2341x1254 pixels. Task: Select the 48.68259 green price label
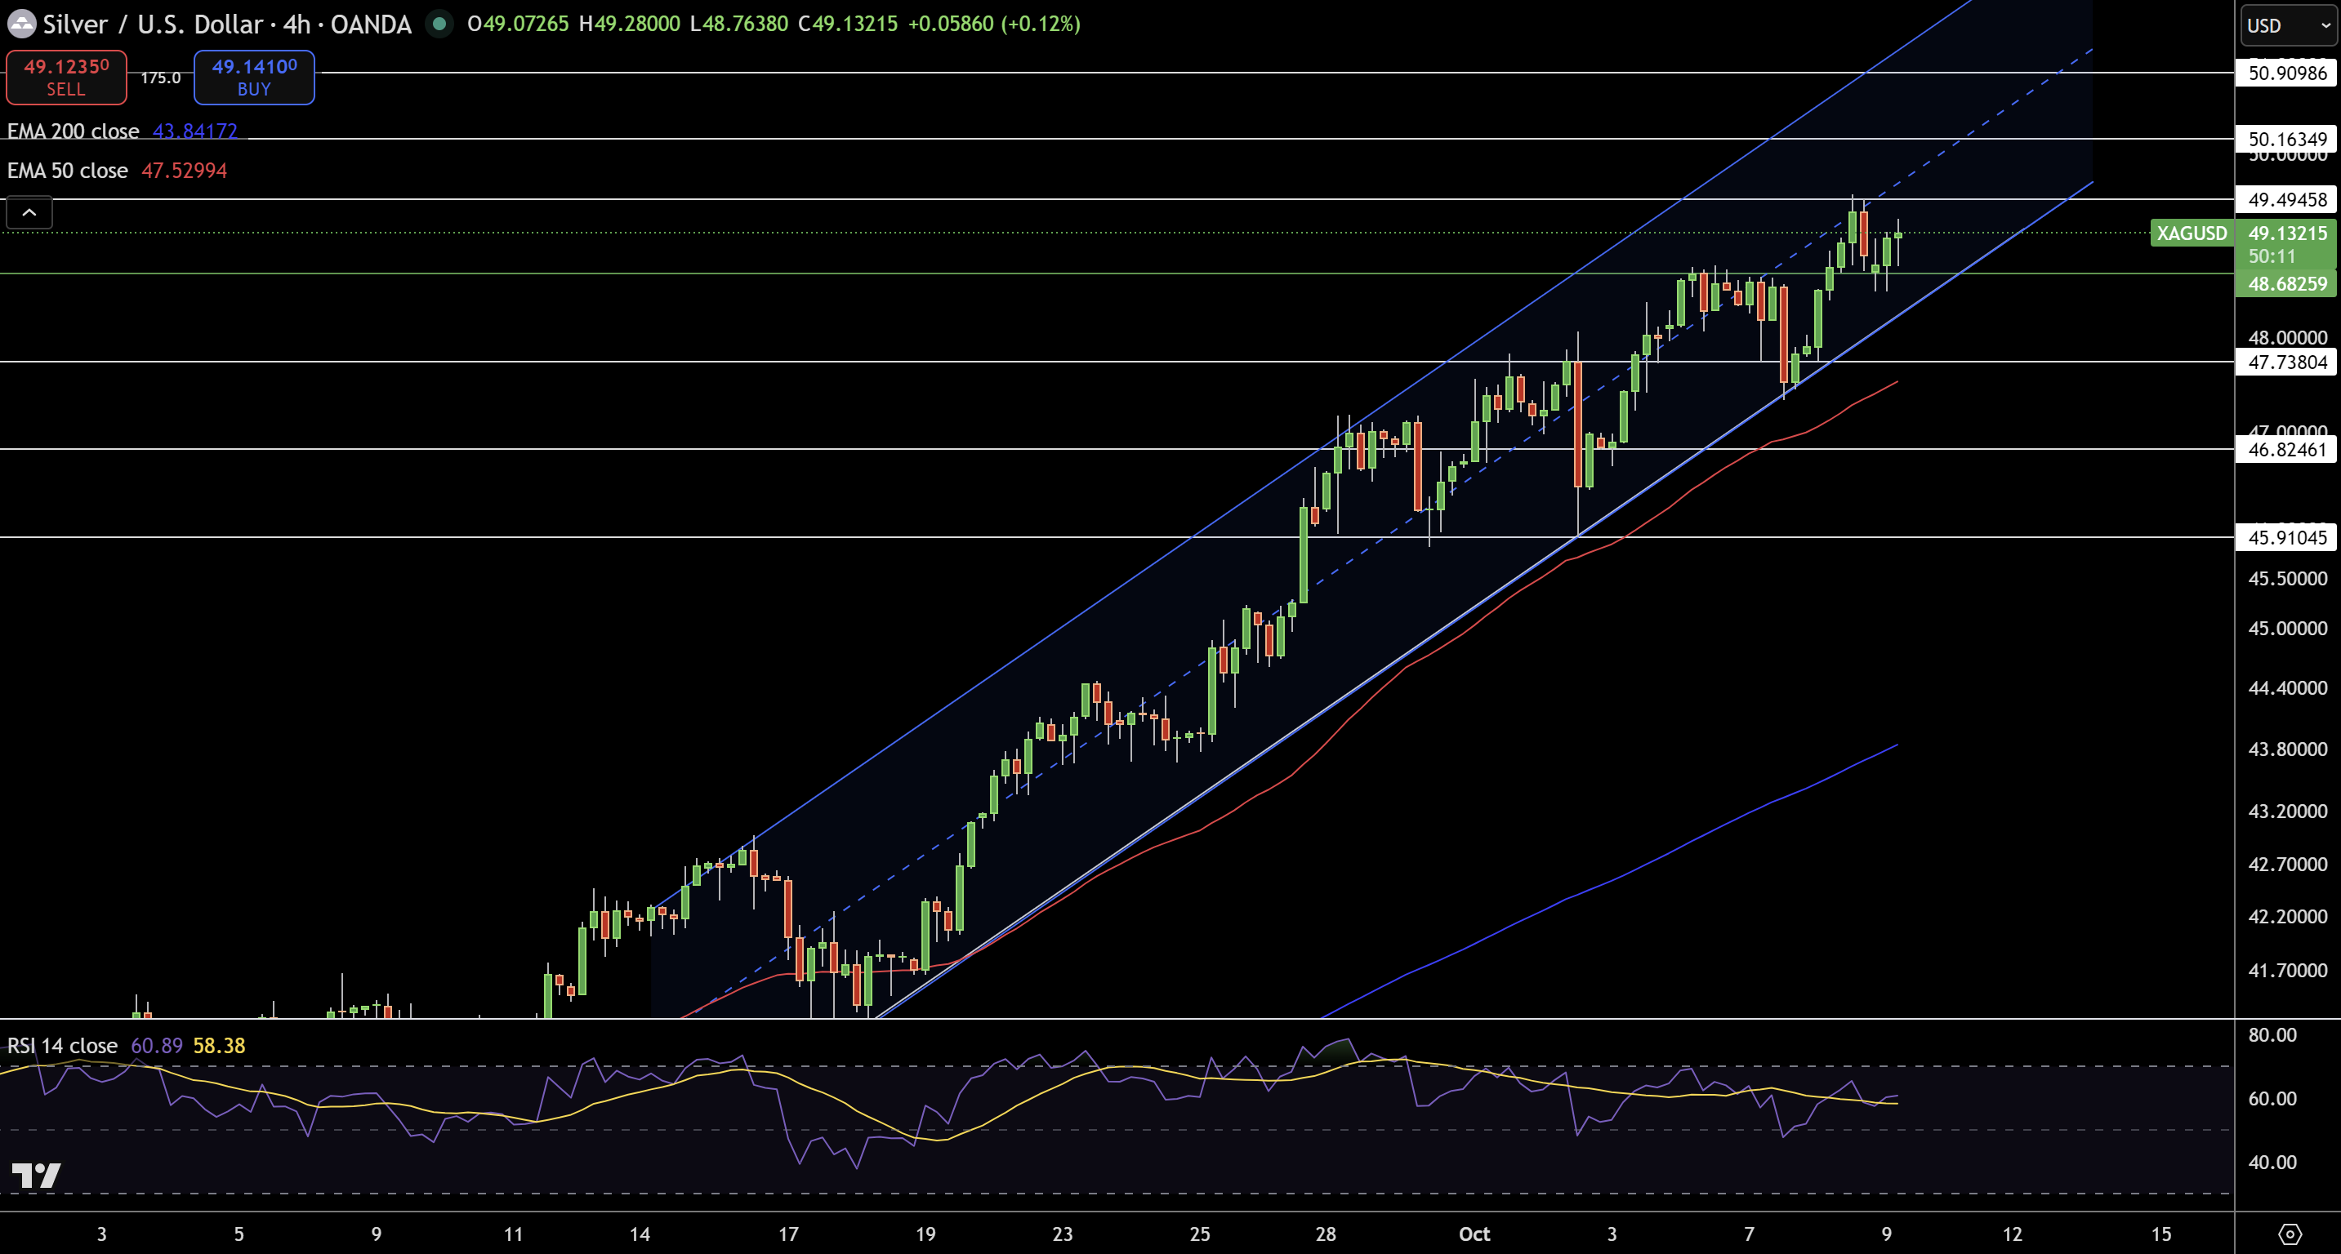(x=2286, y=284)
